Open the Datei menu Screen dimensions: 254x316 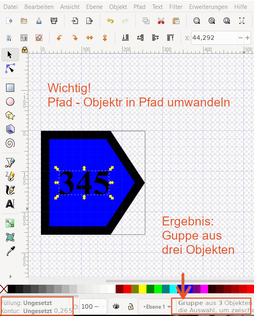11,7
